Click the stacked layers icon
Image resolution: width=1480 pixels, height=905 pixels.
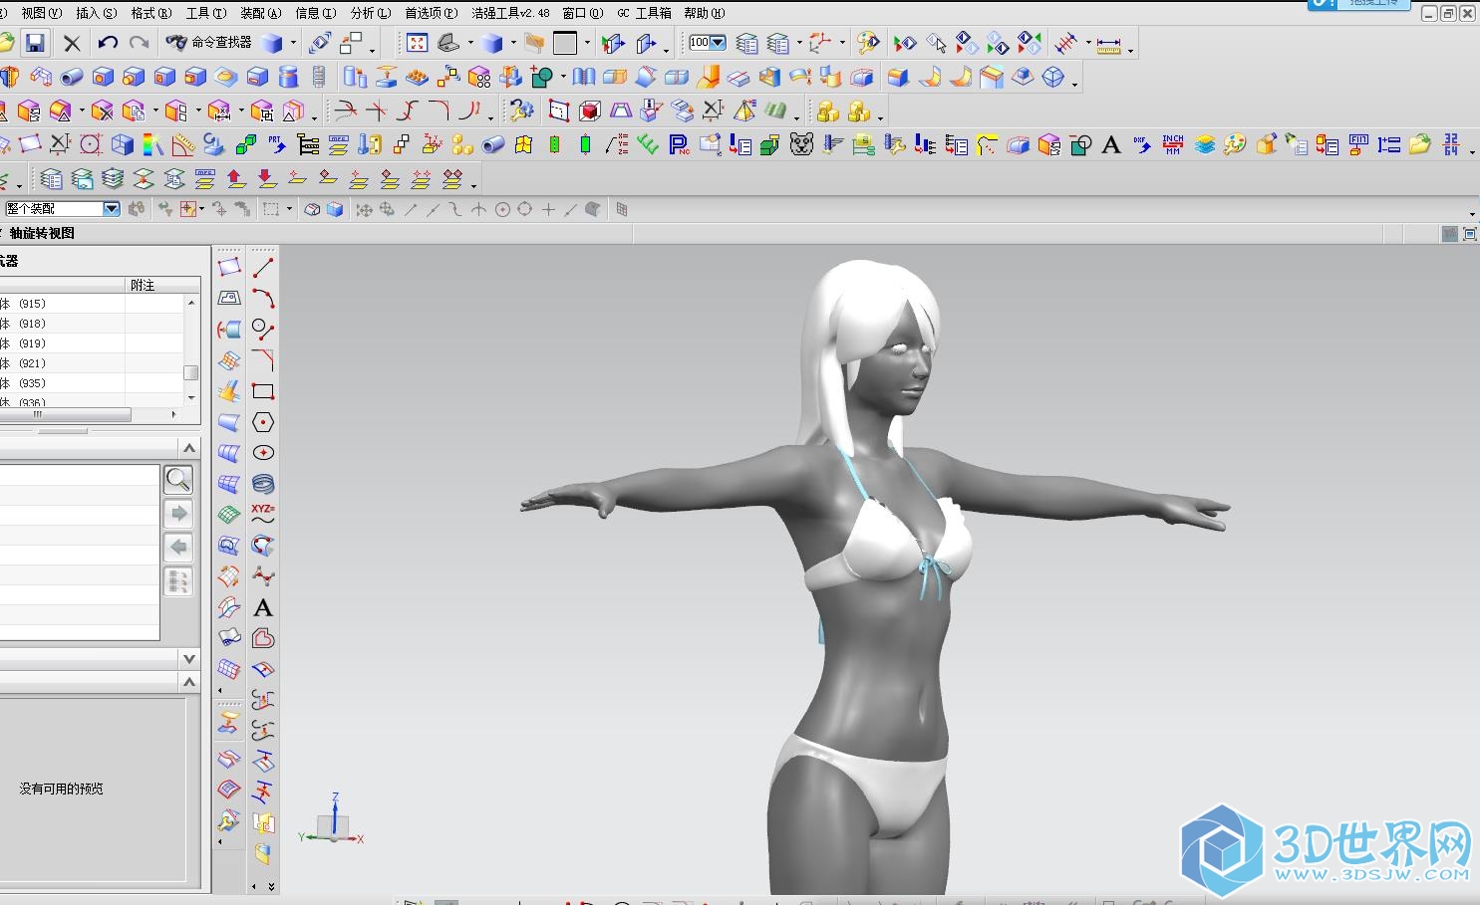[x=1205, y=145]
